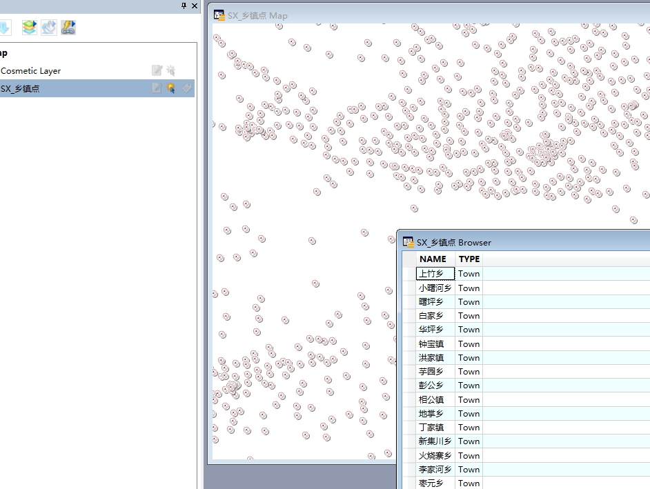
Task: Click the lightning chain link toolbar icon
Action: point(68,28)
